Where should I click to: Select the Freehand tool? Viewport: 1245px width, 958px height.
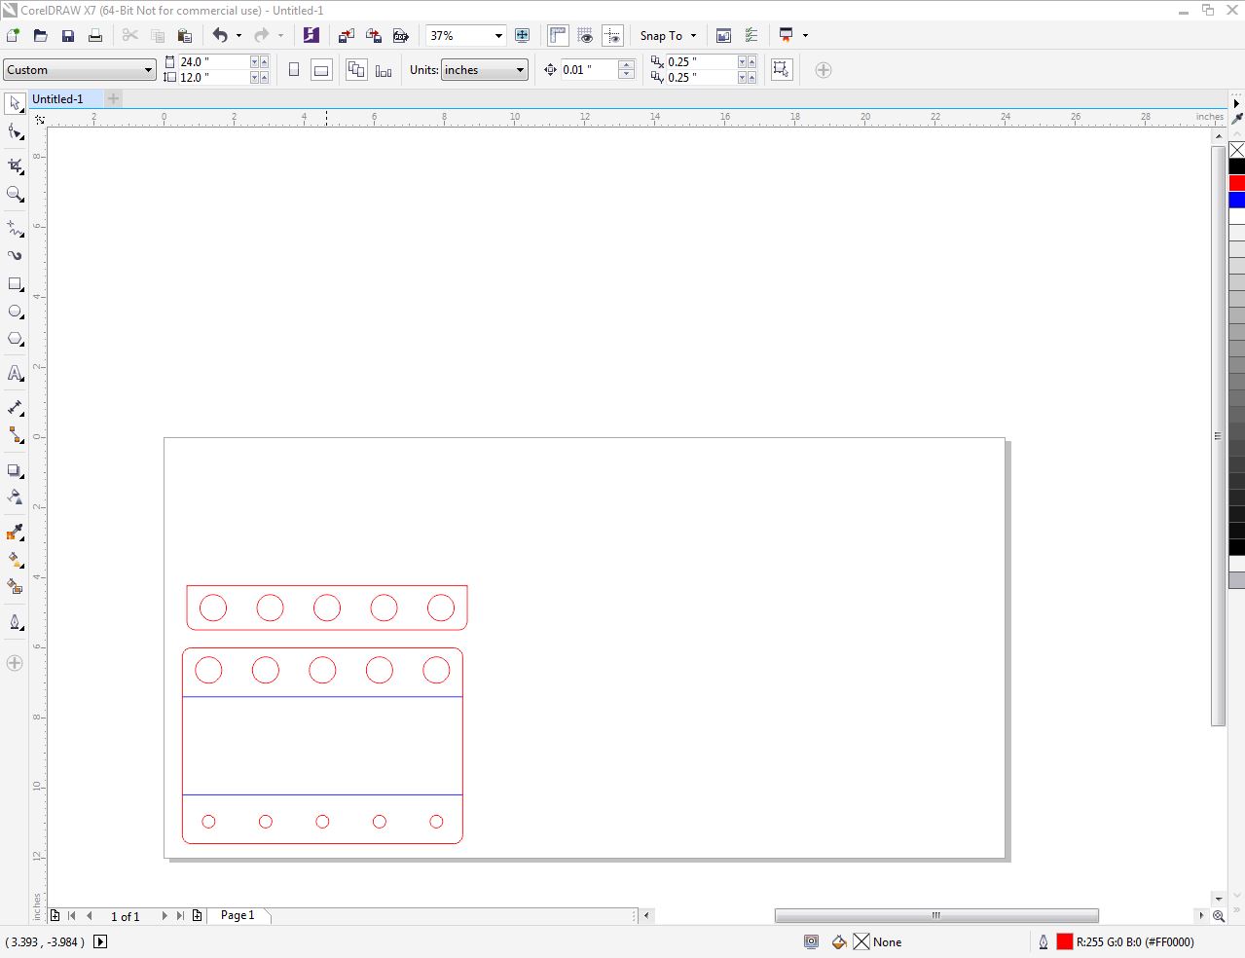pyautogui.click(x=15, y=228)
